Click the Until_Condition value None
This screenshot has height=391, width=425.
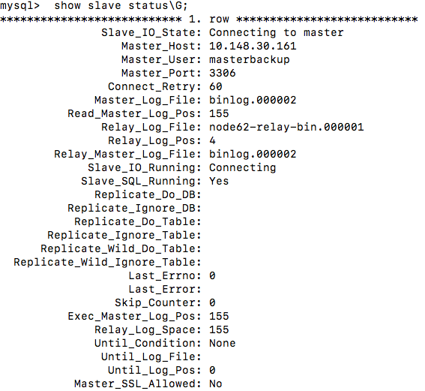(x=223, y=344)
